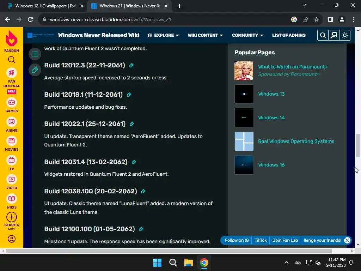
Task: Click the Paramount+ sponsored thumbnail
Action: tap(244, 71)
